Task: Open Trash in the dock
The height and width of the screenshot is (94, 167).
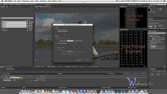Action: (145, 91)
